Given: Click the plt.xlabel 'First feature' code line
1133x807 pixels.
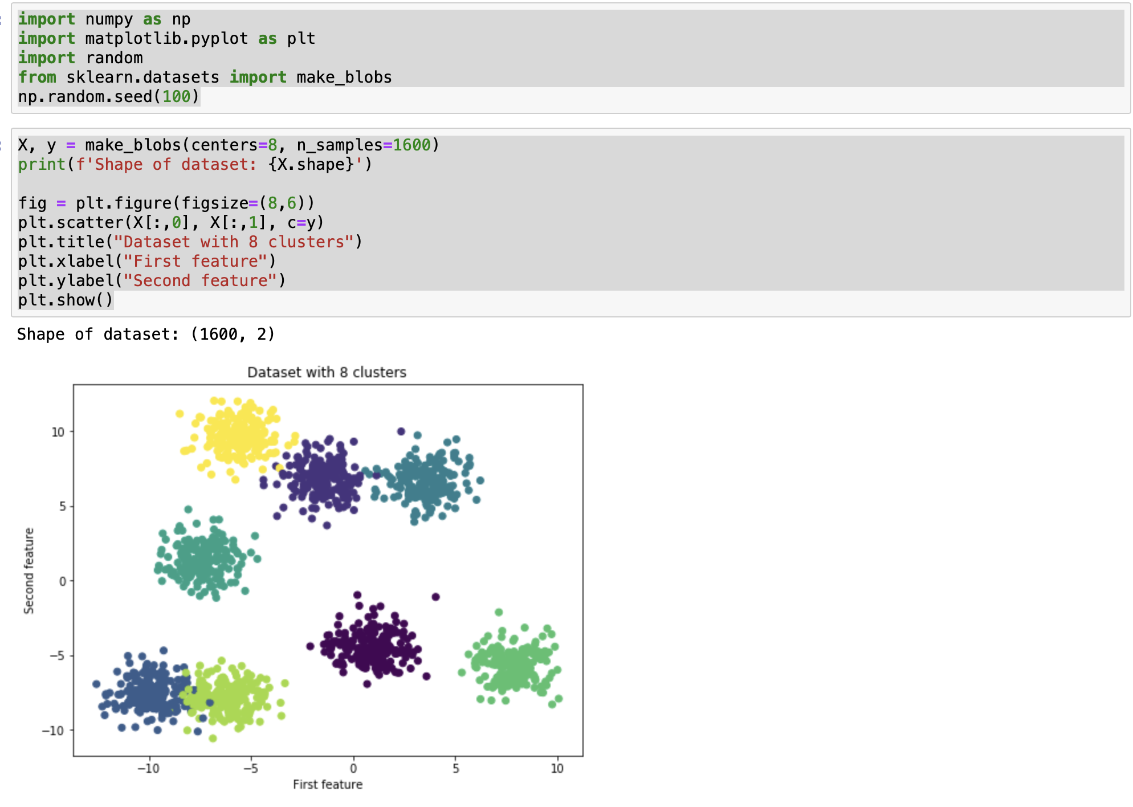Looking at the screenshot, I should 146,262.
